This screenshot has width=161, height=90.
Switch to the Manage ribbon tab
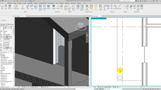point(61,3)
